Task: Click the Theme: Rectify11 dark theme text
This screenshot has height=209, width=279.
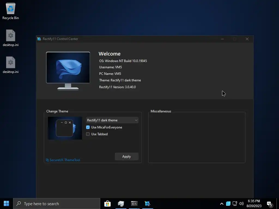Action: click(120, 80)
